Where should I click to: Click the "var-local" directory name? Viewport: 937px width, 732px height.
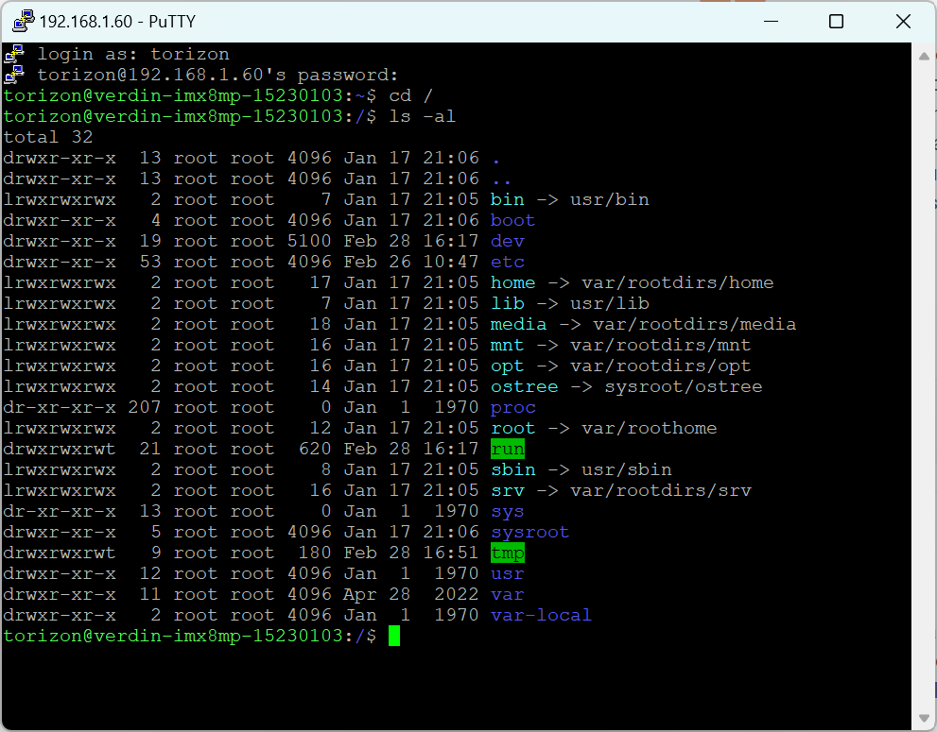click(x=542, y=616)
